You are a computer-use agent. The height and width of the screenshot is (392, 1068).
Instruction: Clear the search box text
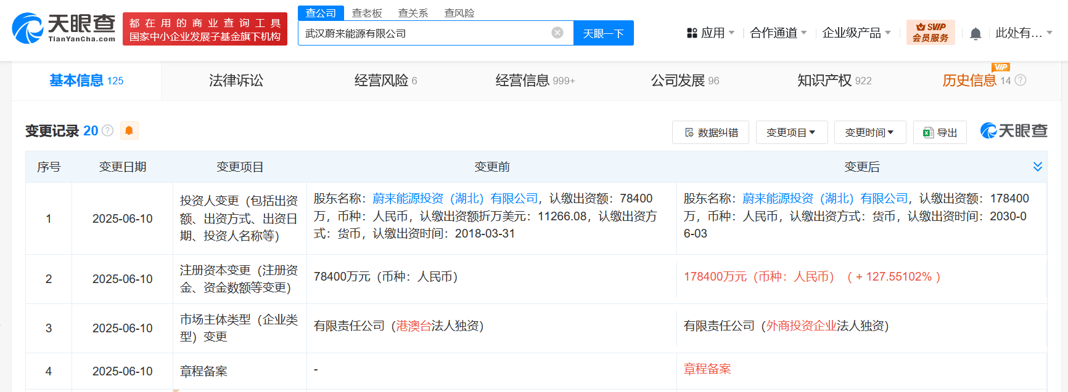point(557,33)
